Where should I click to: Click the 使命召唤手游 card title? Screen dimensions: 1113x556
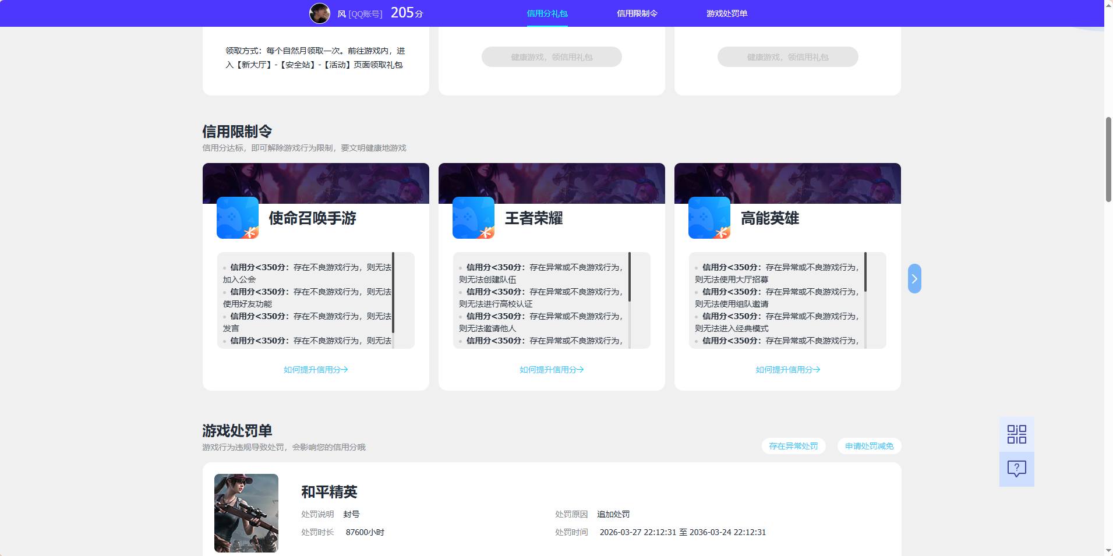[x=312, y=218]
